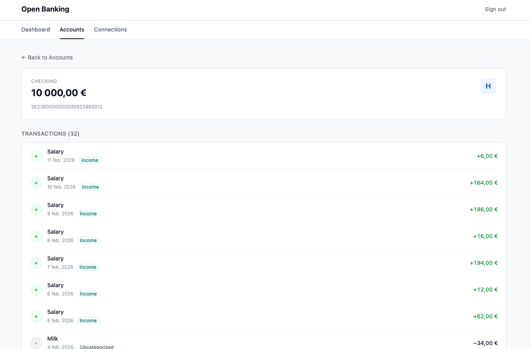The image size is (531, 349).
Task: Click the 10 000,00 € checking balance
Action: pos(59,93)
